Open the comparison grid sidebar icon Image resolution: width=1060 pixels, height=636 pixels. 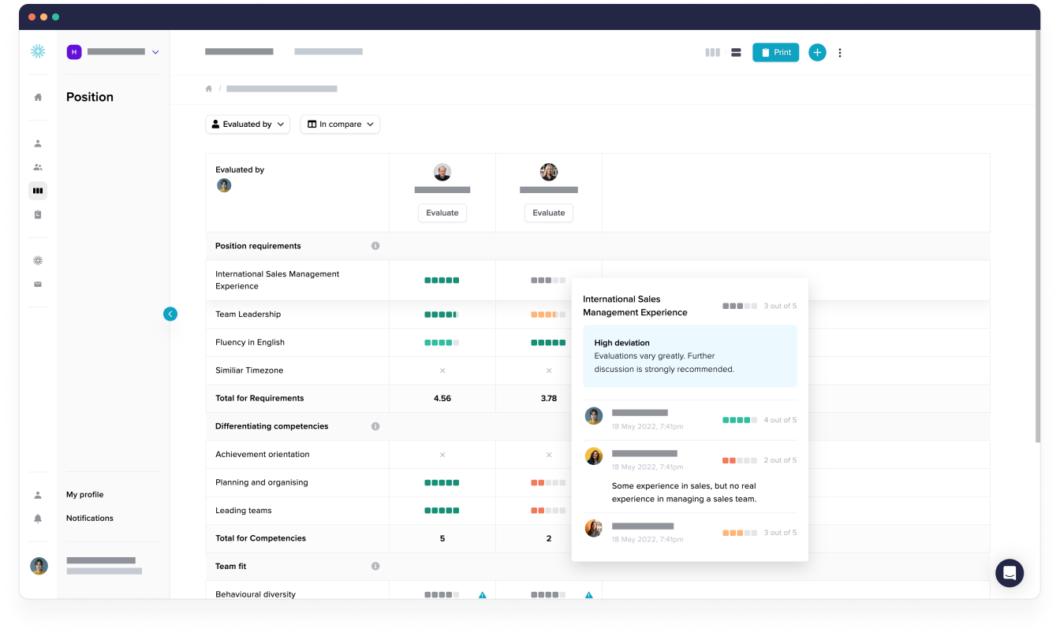point(38,190)
